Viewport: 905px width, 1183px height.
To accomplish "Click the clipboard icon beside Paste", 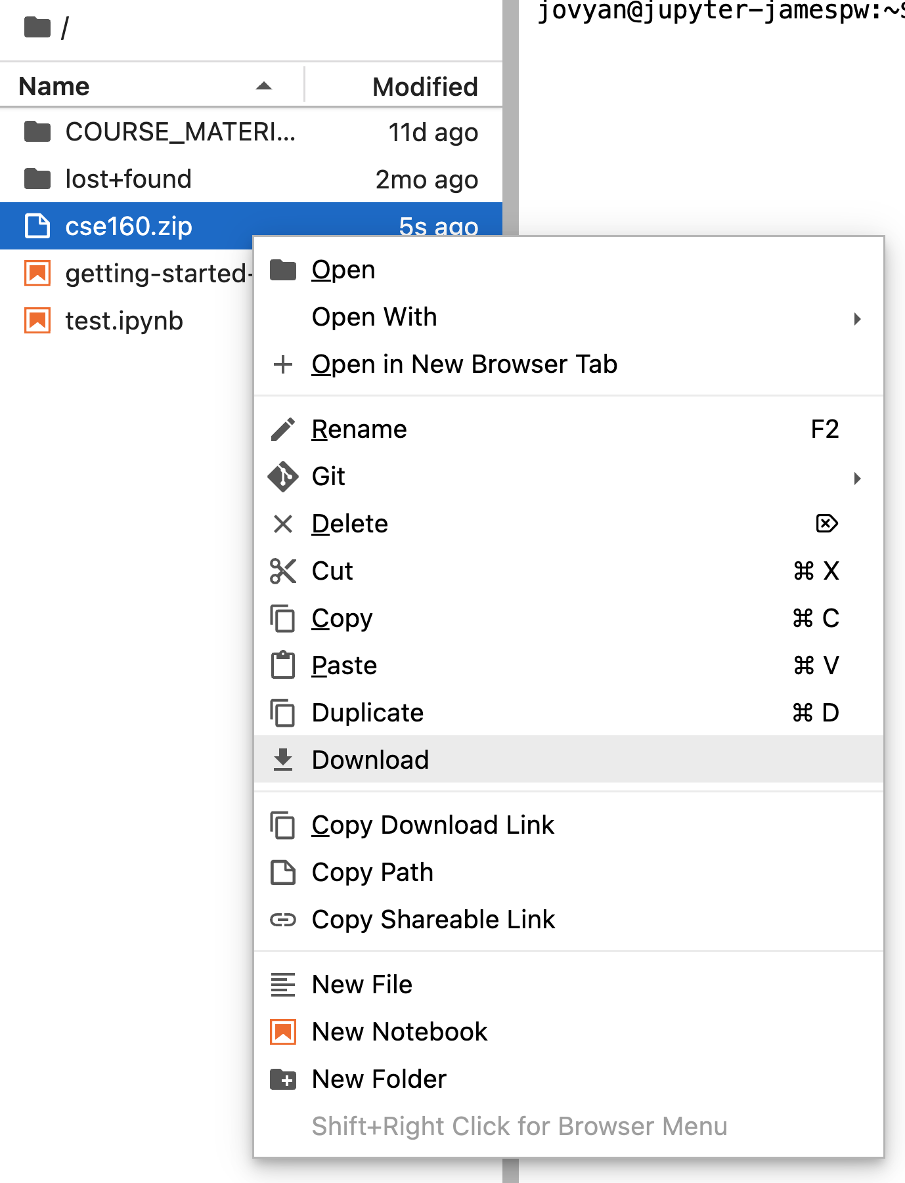I will tap(283, 665).
